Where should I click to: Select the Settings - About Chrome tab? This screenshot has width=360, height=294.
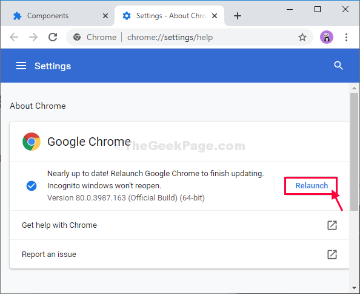(x=167, y=16)
